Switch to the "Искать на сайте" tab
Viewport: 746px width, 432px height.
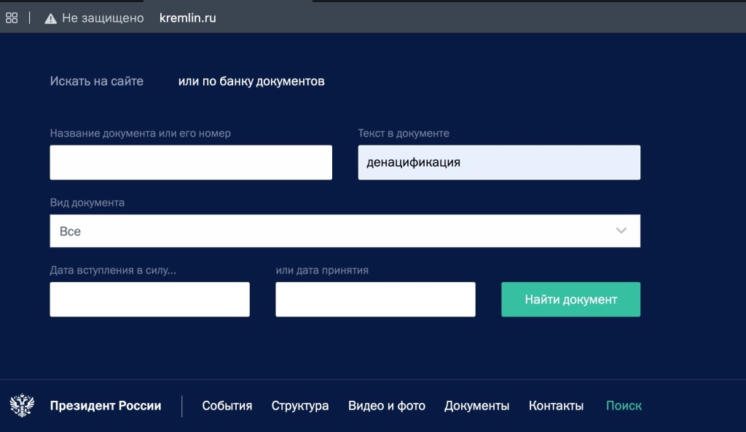pos(95,81)
